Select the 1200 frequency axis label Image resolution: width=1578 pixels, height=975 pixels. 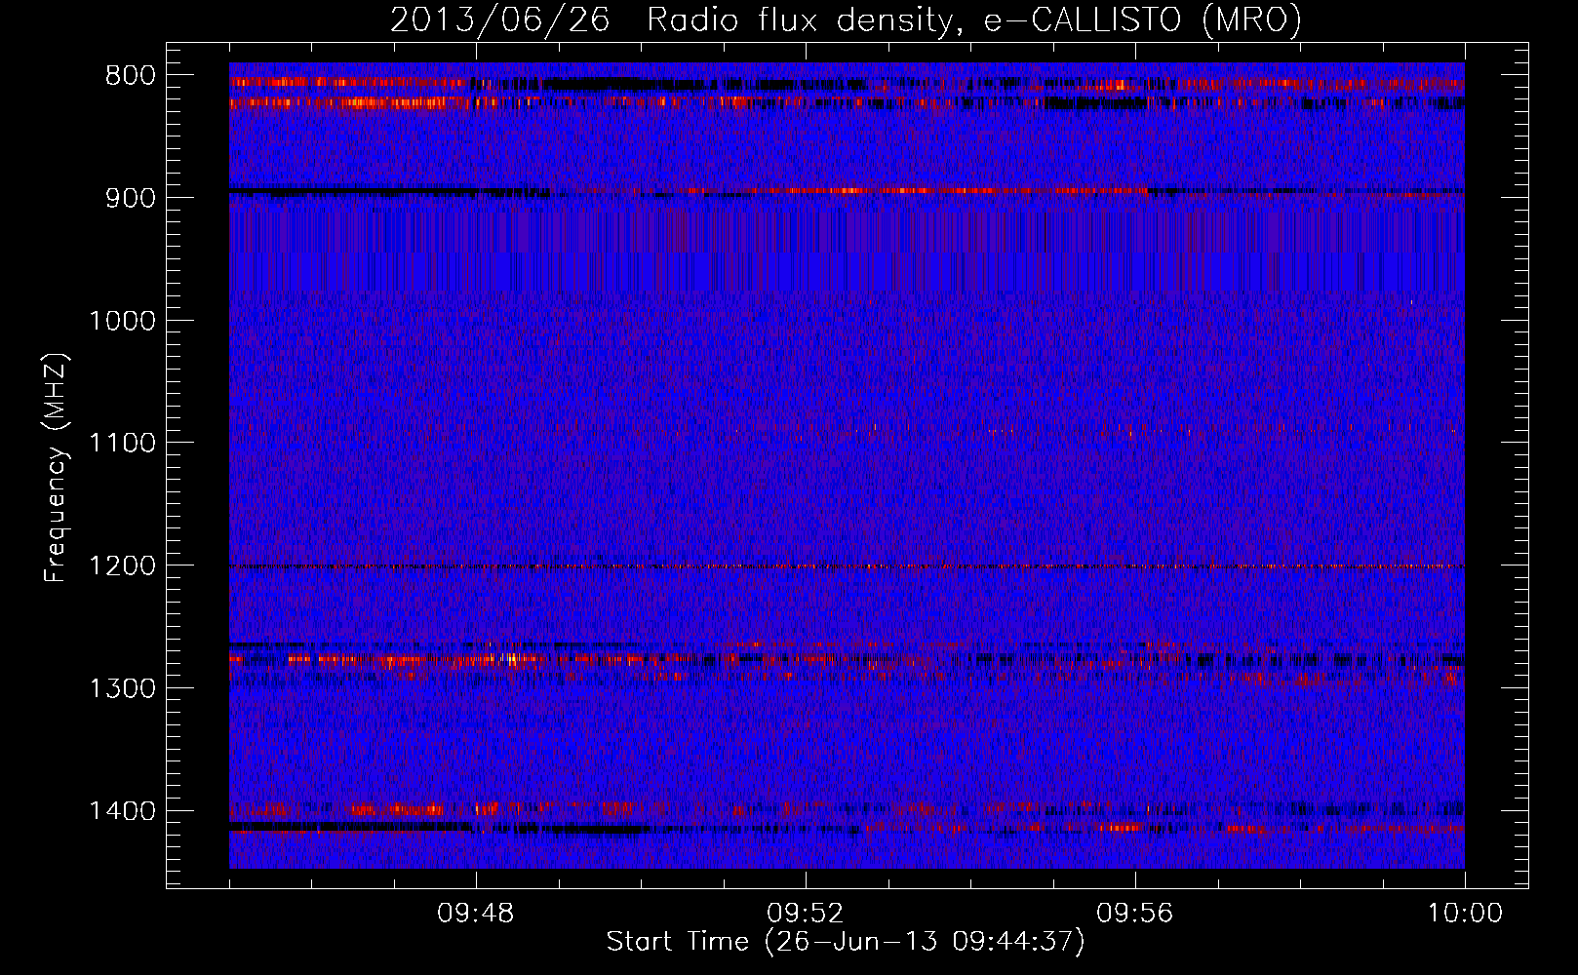click(x=122, y=566)
